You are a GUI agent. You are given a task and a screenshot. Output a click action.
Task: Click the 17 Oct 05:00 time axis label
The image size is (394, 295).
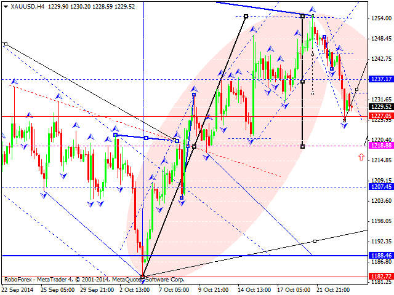(x=294, y=290)
